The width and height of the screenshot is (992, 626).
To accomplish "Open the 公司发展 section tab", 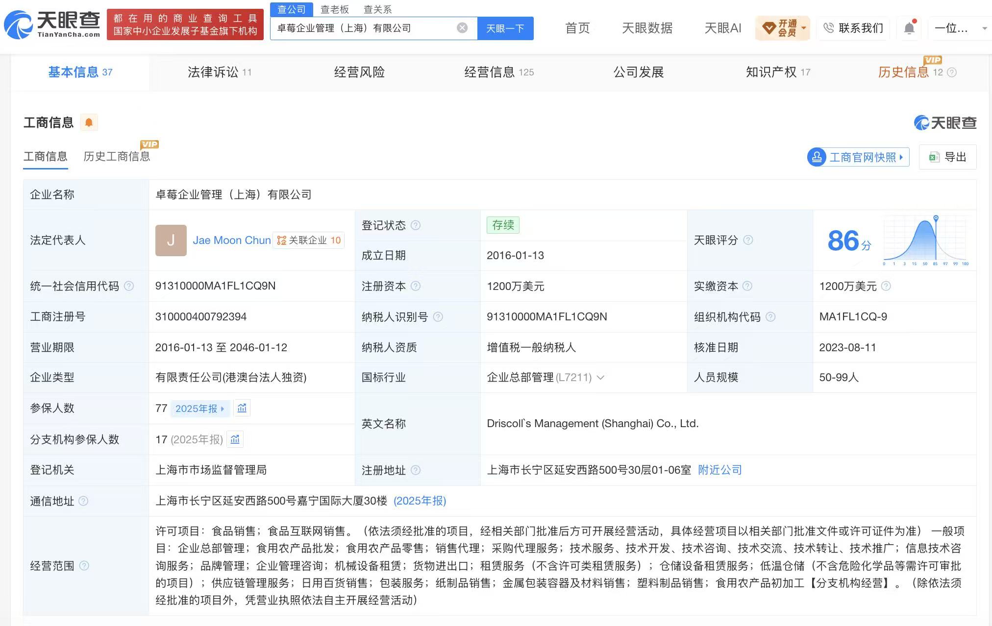I will pos(639,72).
